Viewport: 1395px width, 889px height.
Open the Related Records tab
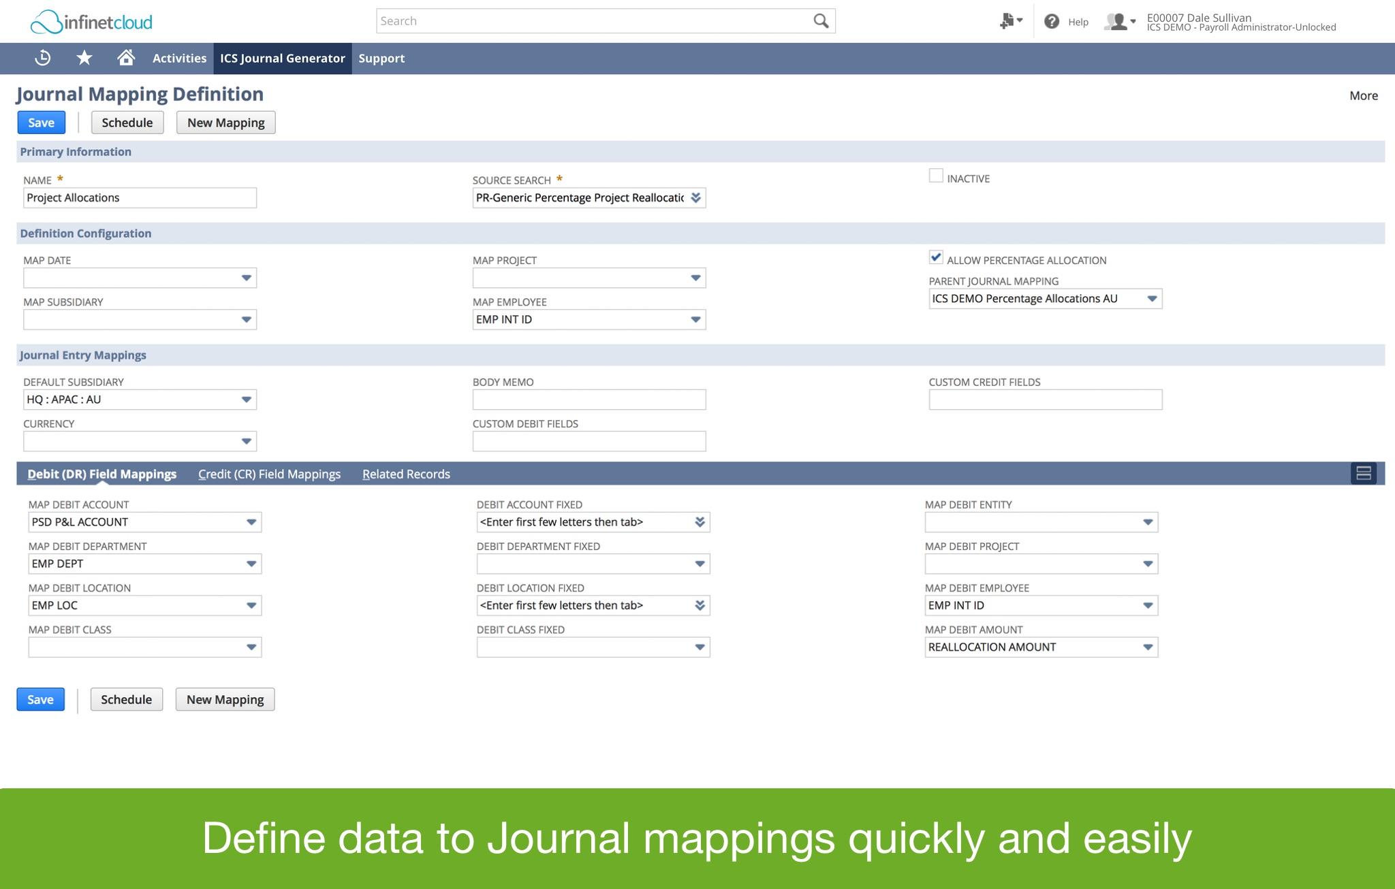coord(406,474)
